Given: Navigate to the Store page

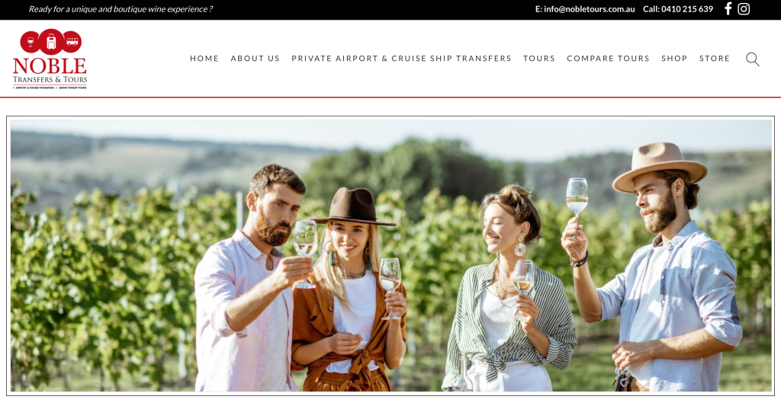Looking at the screenshot, I should tap(715, 58).
